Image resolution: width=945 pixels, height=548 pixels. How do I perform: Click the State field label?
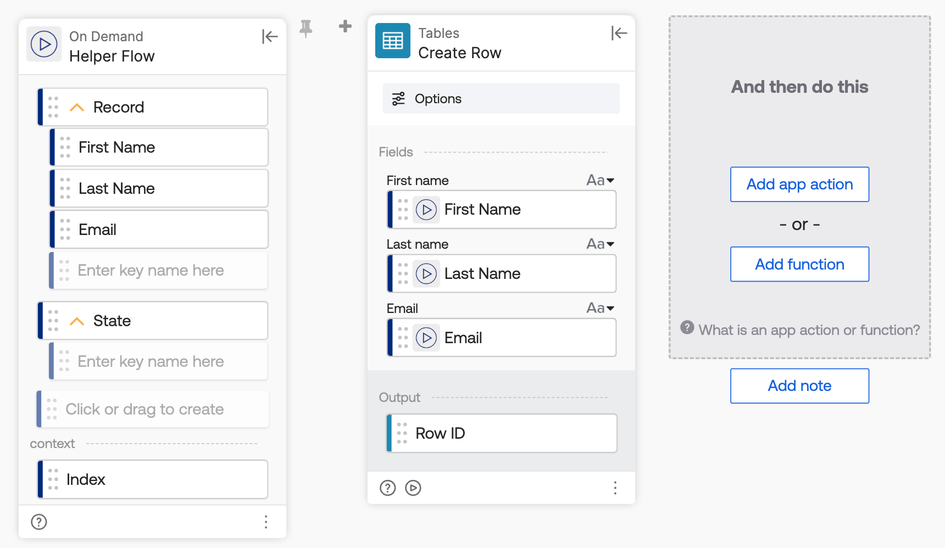[x=112, y=321]
